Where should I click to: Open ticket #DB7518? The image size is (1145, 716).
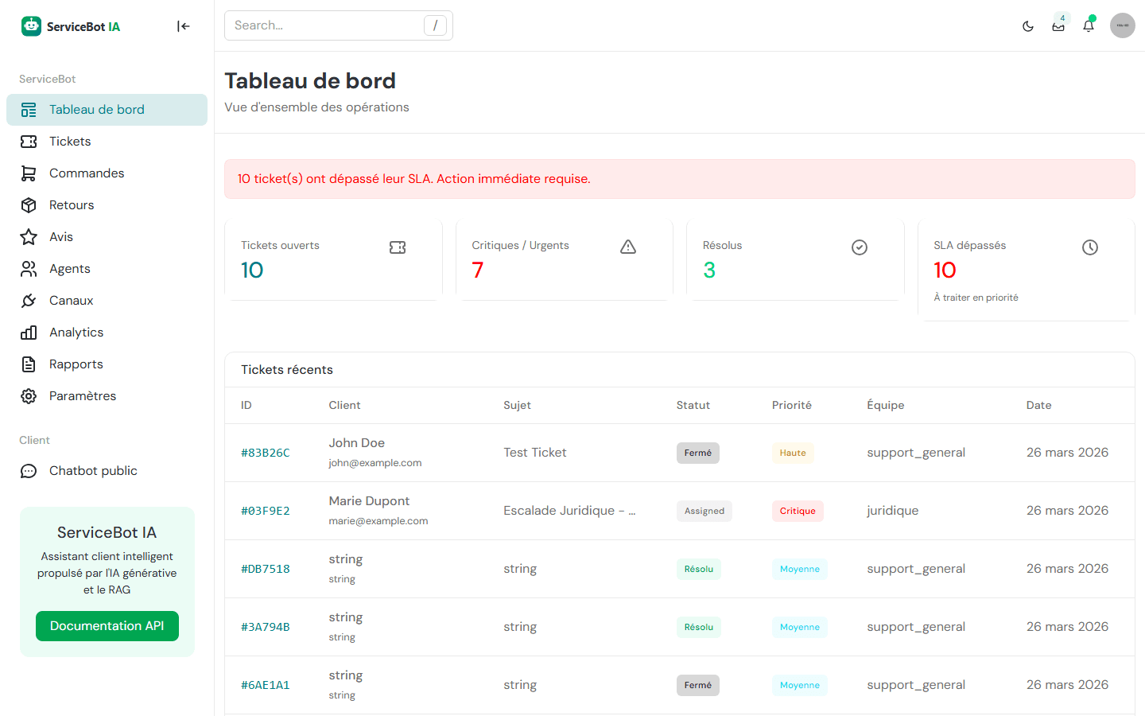pyautogui.click(x=266, y=569)
